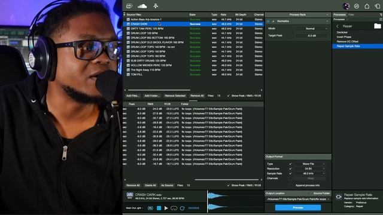The width and height of the screenshot is (383, 215).
Task: Open the output location path dropdown
Action: [298, 199]
